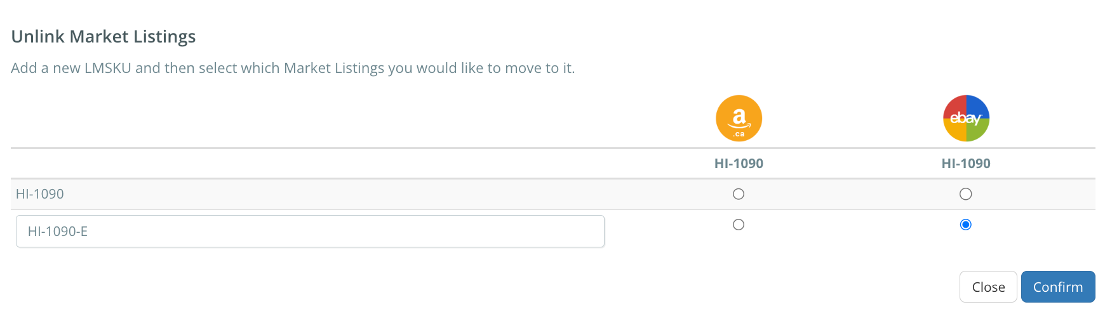Click the "Add a new LMSKU" instruction sentence
Viewport: 1105px width, 314px height.
tap(293, 68)
